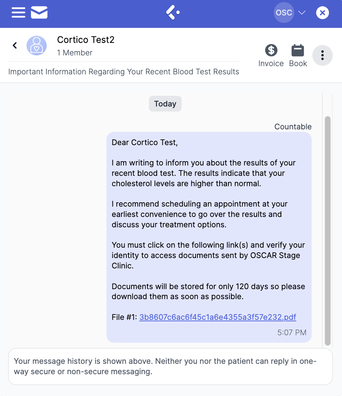Click the Today date badge

165,104
